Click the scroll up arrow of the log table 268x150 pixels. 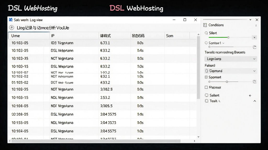click(x=198, y=34)
